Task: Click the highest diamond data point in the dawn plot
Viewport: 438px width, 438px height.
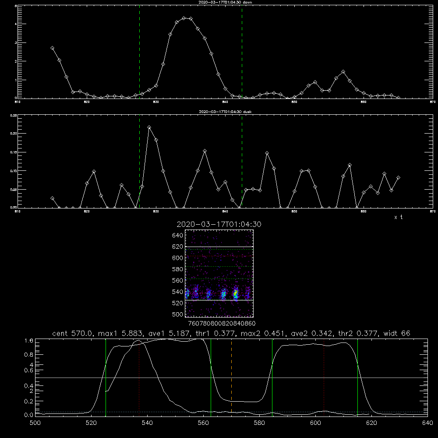Action: coord(184,18)
